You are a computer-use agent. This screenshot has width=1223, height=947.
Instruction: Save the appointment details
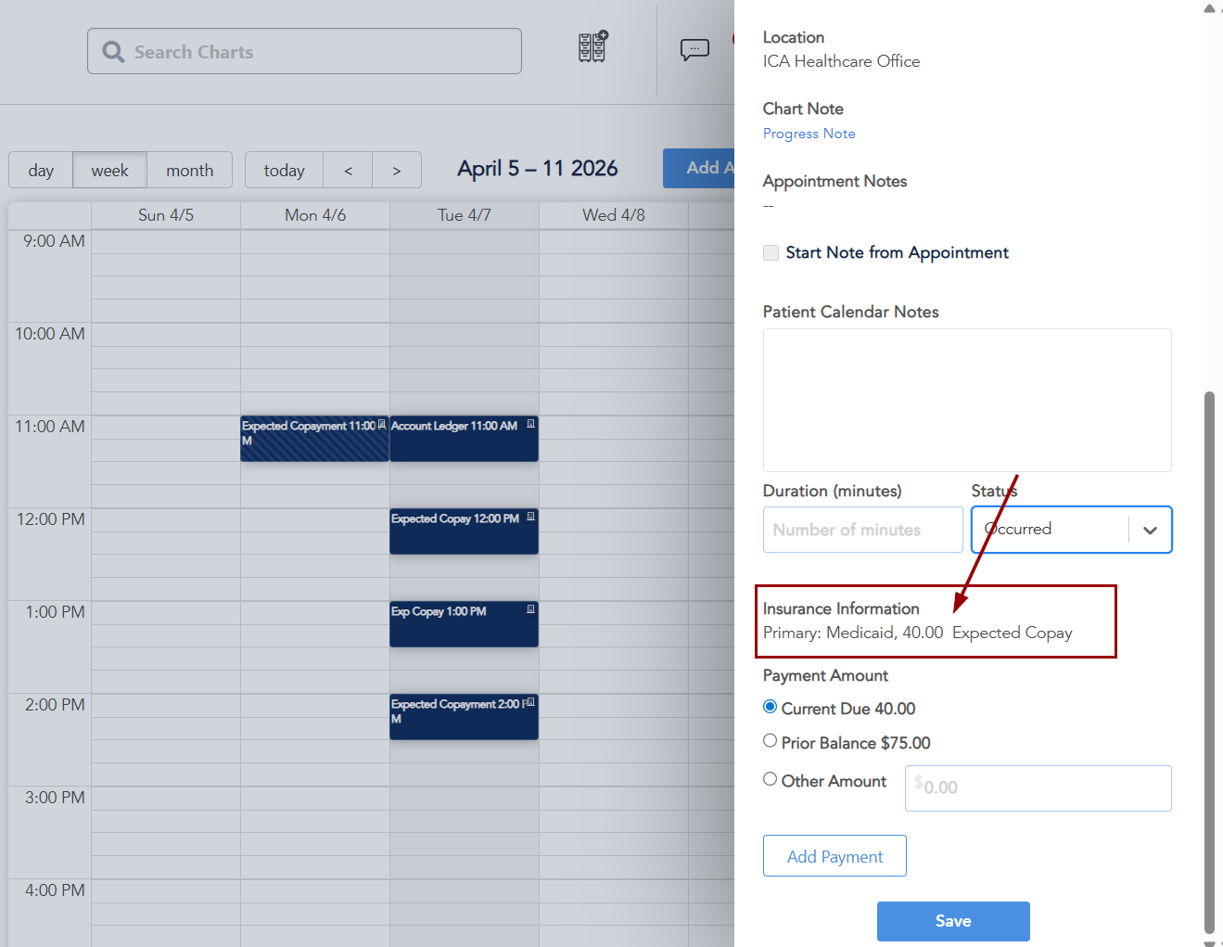953,921
